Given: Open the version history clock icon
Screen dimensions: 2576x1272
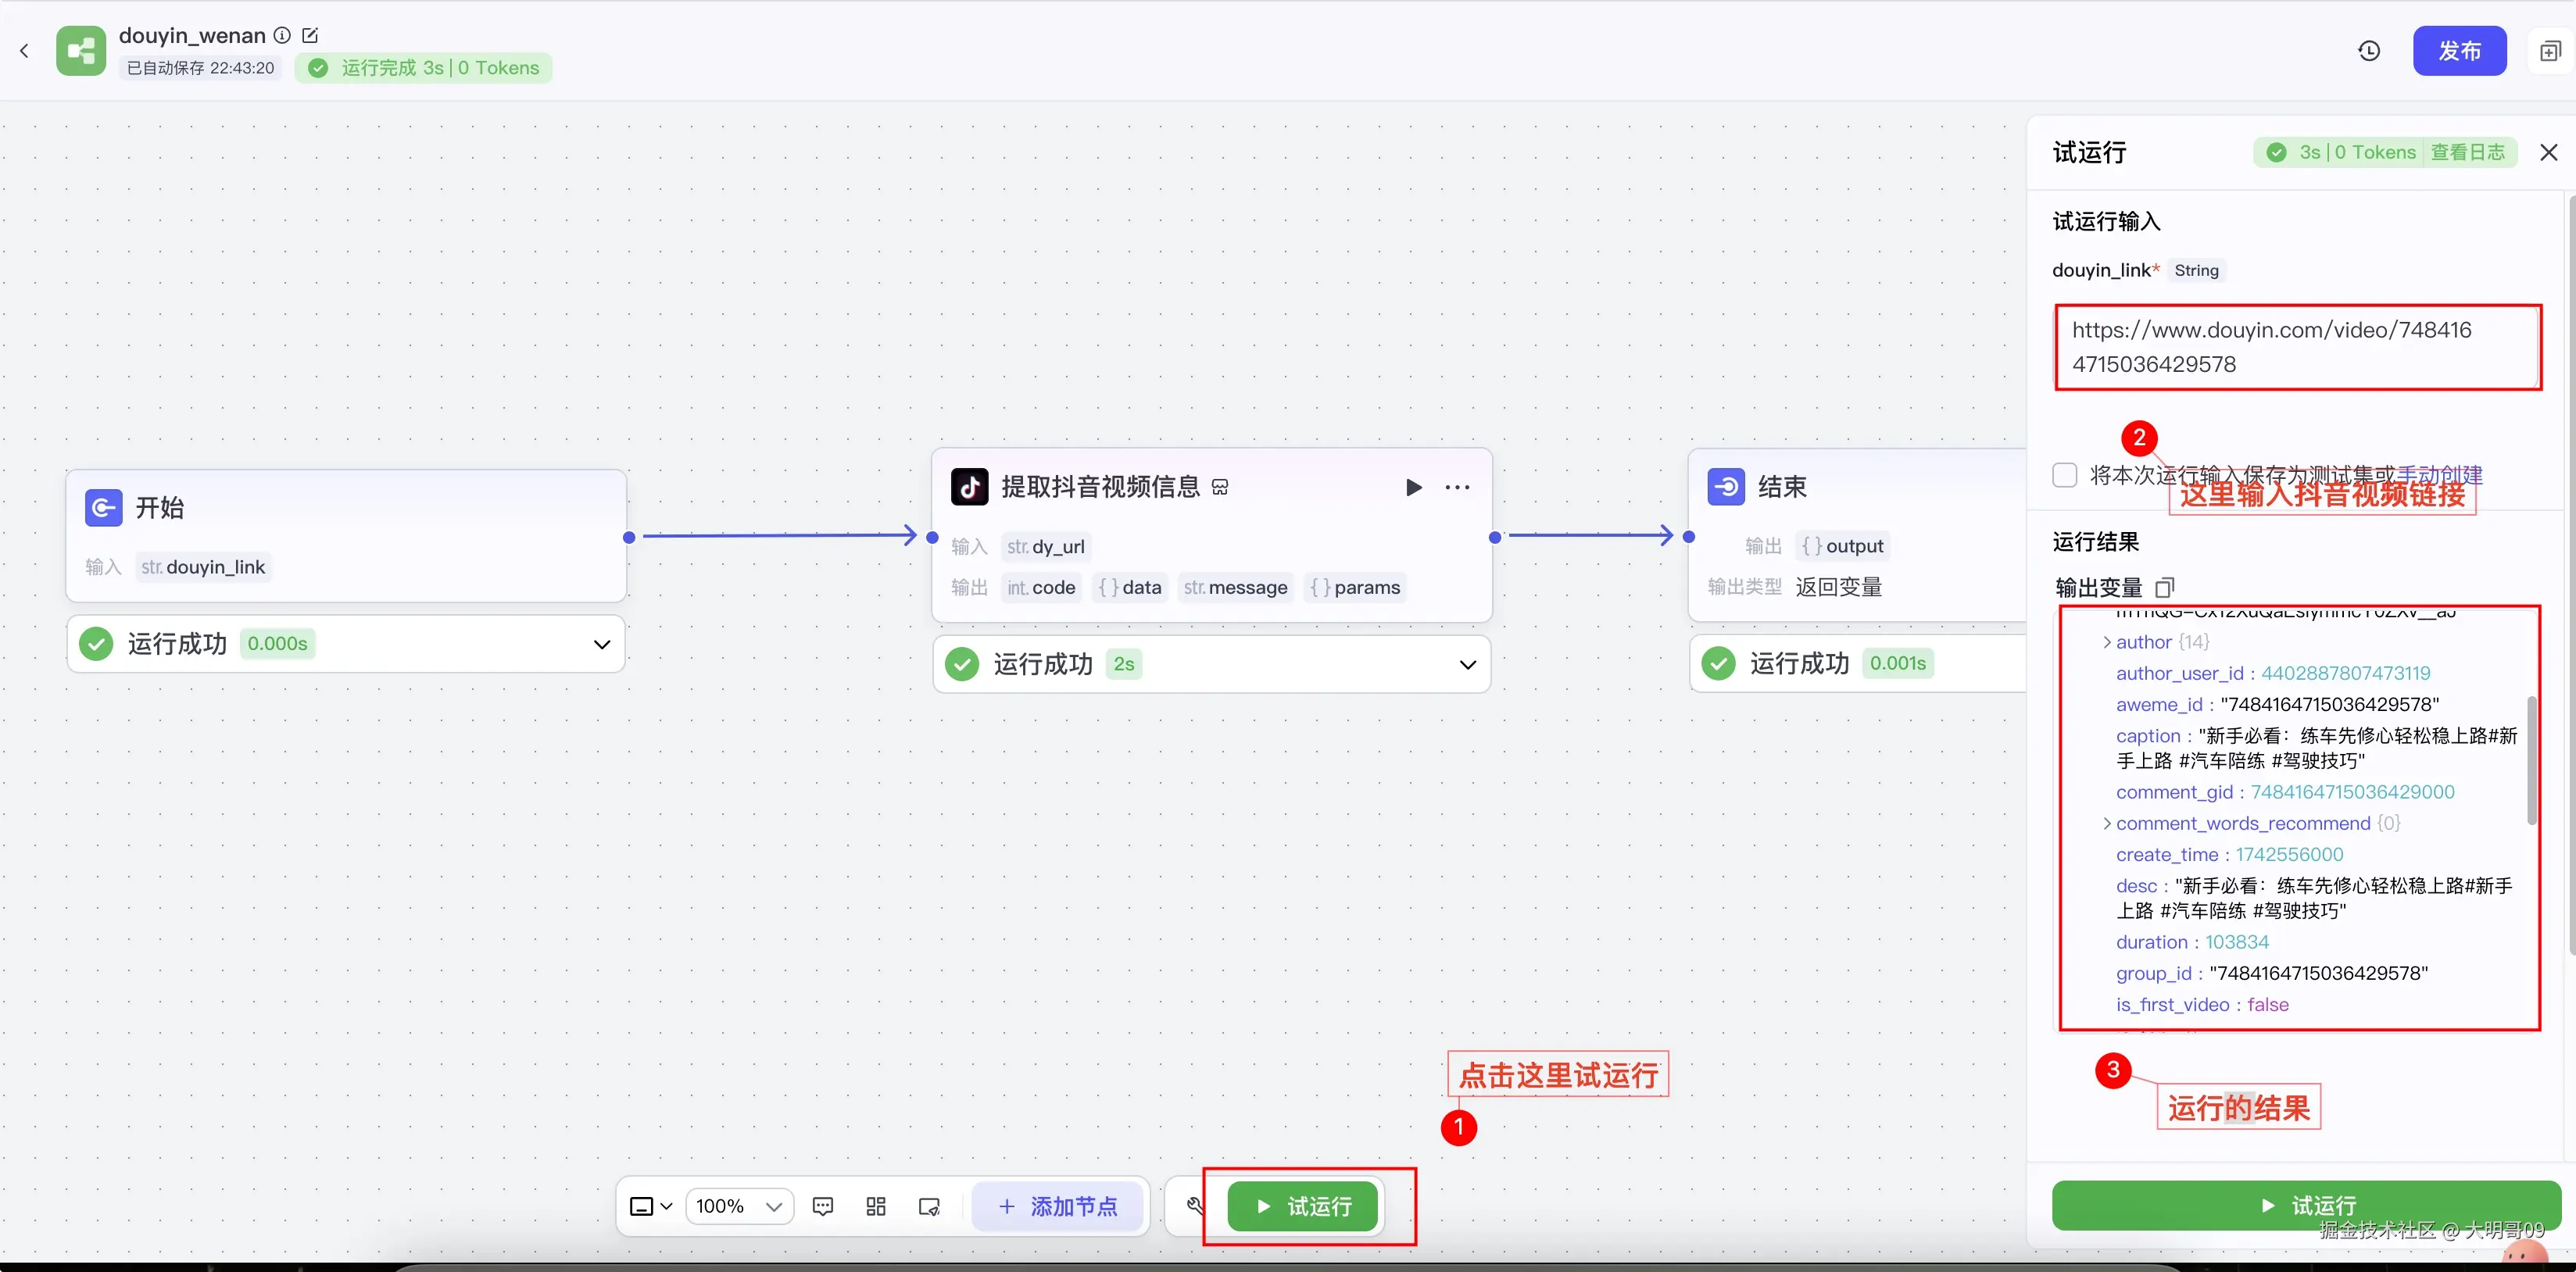Looking at the screenshot, I should click(x=2369, y=51).
